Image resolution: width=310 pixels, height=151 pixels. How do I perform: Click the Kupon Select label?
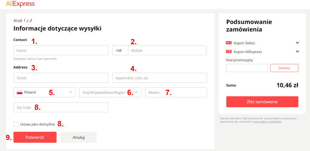tap(244, 43)
